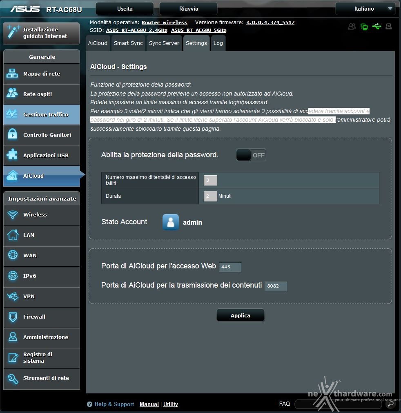Open the Manual link in footer
The width and height of the screenshot is (401, 413).
coord(149,404)
